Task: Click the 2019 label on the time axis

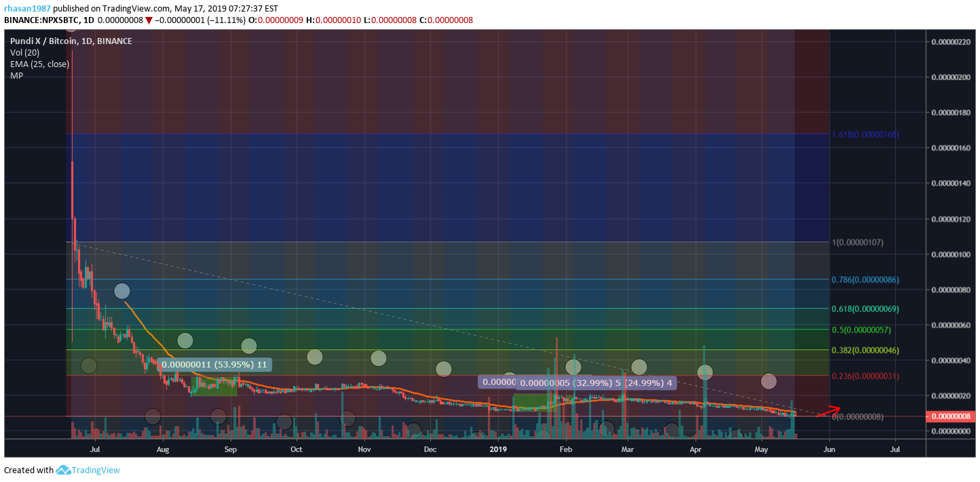Action: (498, 449)
